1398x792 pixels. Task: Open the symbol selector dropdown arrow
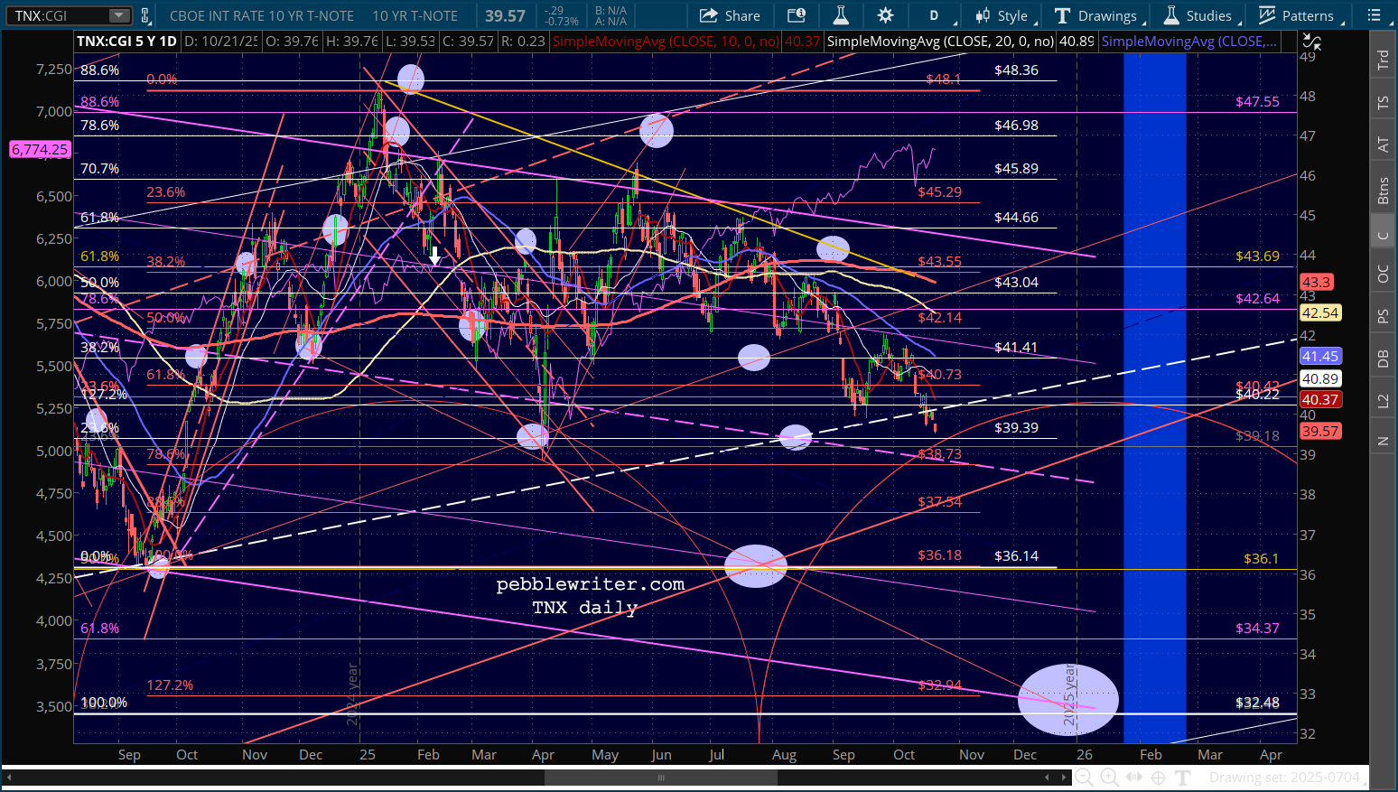pos(120,15)
